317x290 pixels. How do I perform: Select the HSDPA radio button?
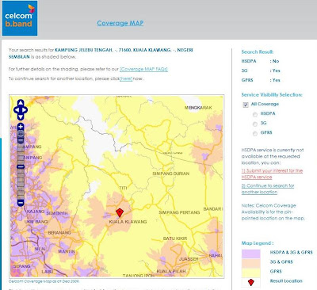255,114
